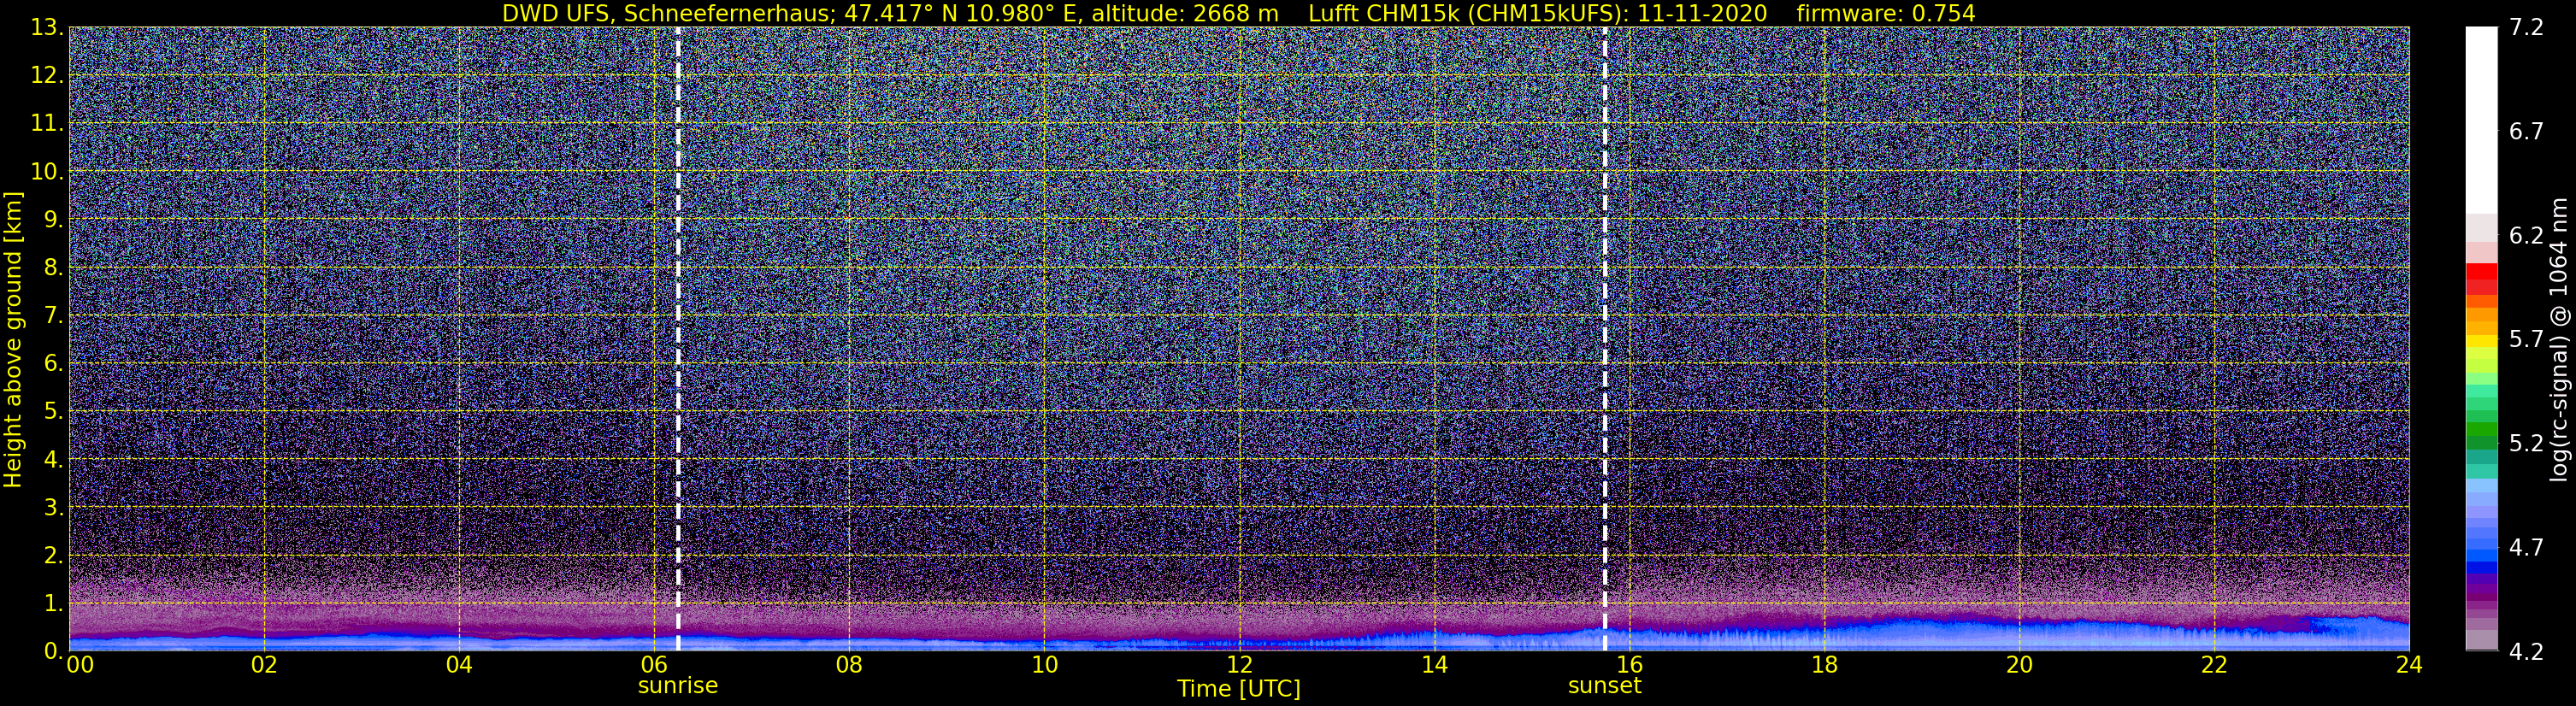Click the colorbar tick value 4.7

click(2526, 548)
